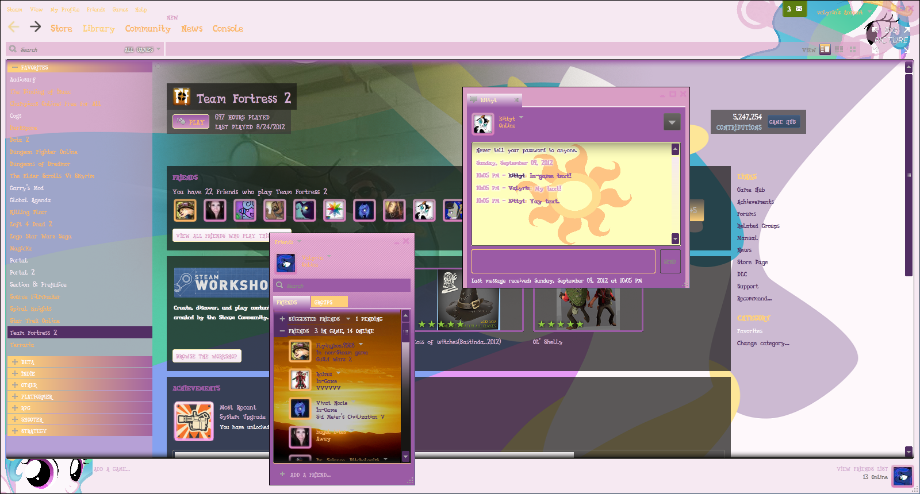The height and width of the screenshot is (494, 920).
Task: Open the first friend avatar in TF2 friends row
Action: tap(185, 210)
